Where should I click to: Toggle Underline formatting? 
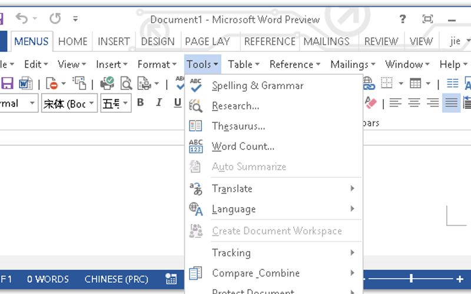178,102
